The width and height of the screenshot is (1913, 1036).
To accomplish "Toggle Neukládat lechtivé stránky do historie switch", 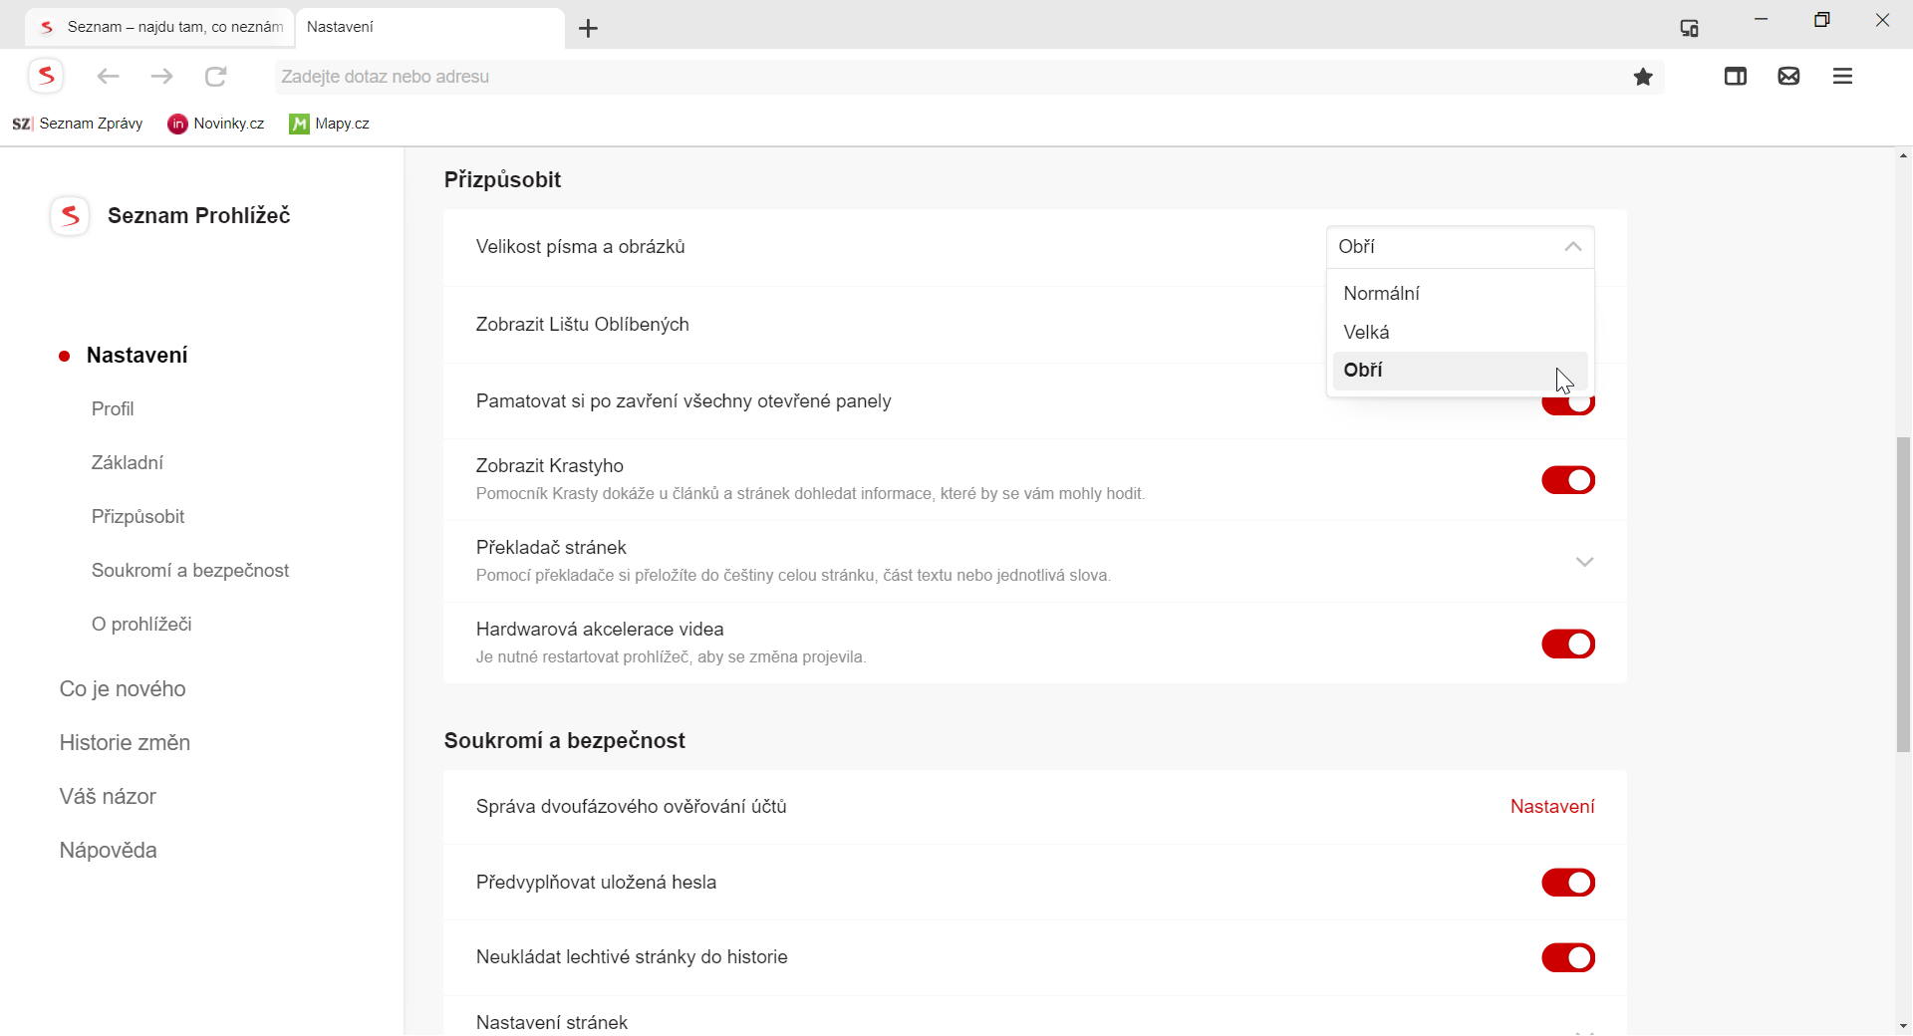I will [1568, 958].
